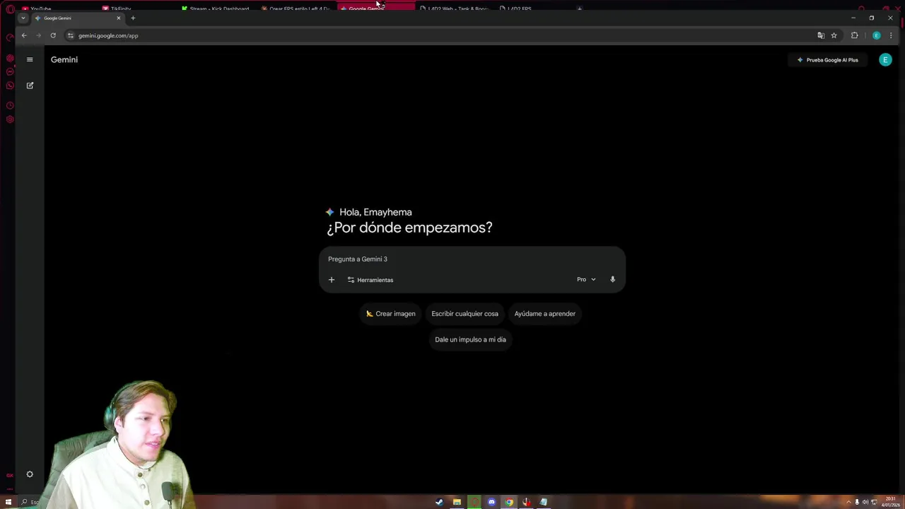Click 'Prueba Google AI Plus' upgrade button
The image size is (905, 509).
point(827,60)
